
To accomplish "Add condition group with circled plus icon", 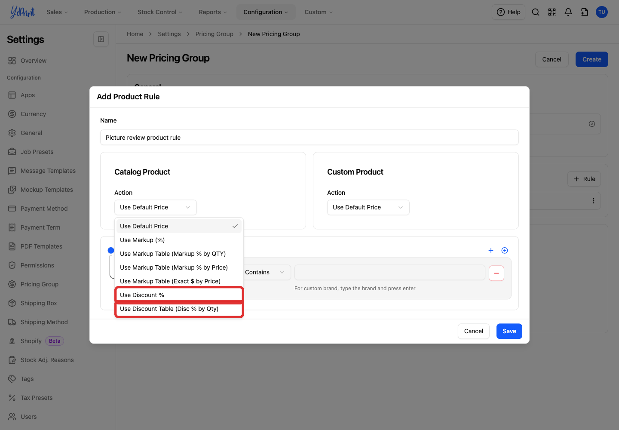I will 505,250.
